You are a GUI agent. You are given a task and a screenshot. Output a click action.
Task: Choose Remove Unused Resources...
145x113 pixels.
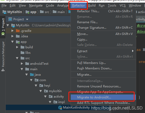point(103,86)
